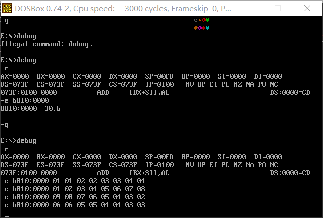
Task: Open the DOSBox system menu icon
Action: 7,8
